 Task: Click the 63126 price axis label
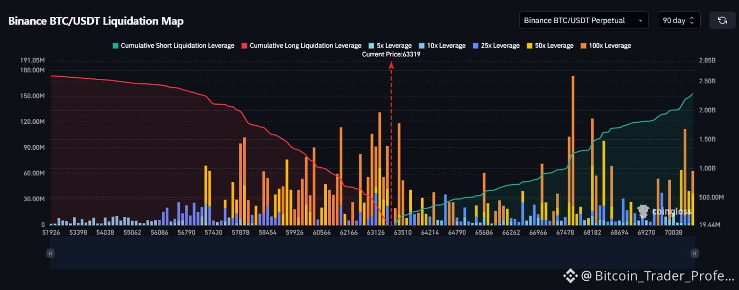[x=376, y=232]
